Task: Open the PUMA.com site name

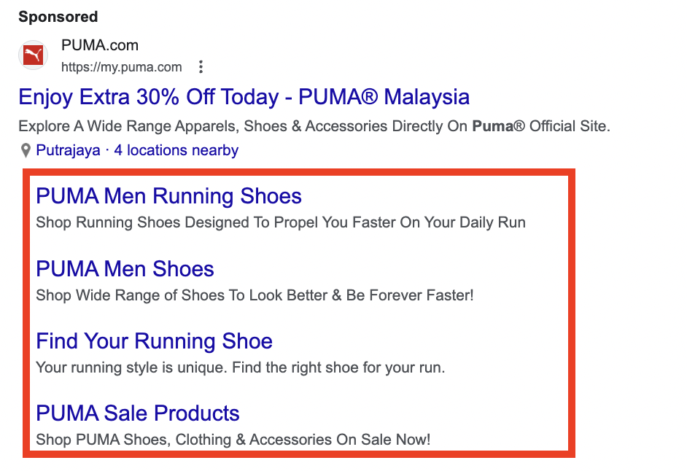Action: 100,45
